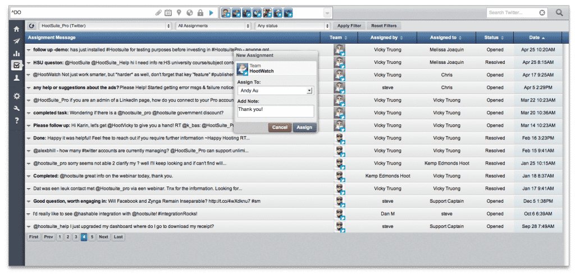Open the Home streams icon in sidebar

pyautogui.click(x=16, y=29)
